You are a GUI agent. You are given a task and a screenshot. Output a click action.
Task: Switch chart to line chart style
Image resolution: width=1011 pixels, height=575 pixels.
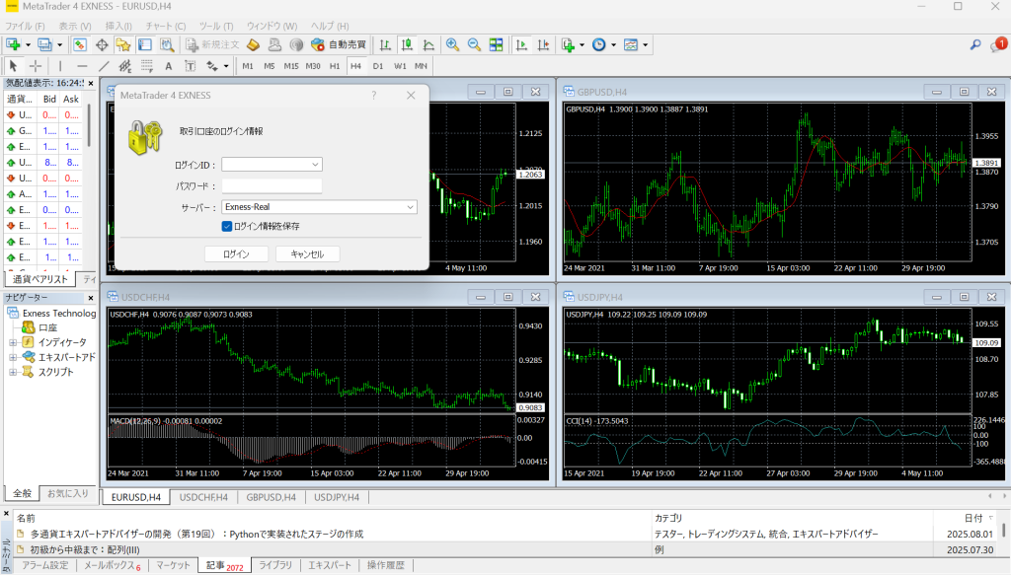tap(428, 44)
